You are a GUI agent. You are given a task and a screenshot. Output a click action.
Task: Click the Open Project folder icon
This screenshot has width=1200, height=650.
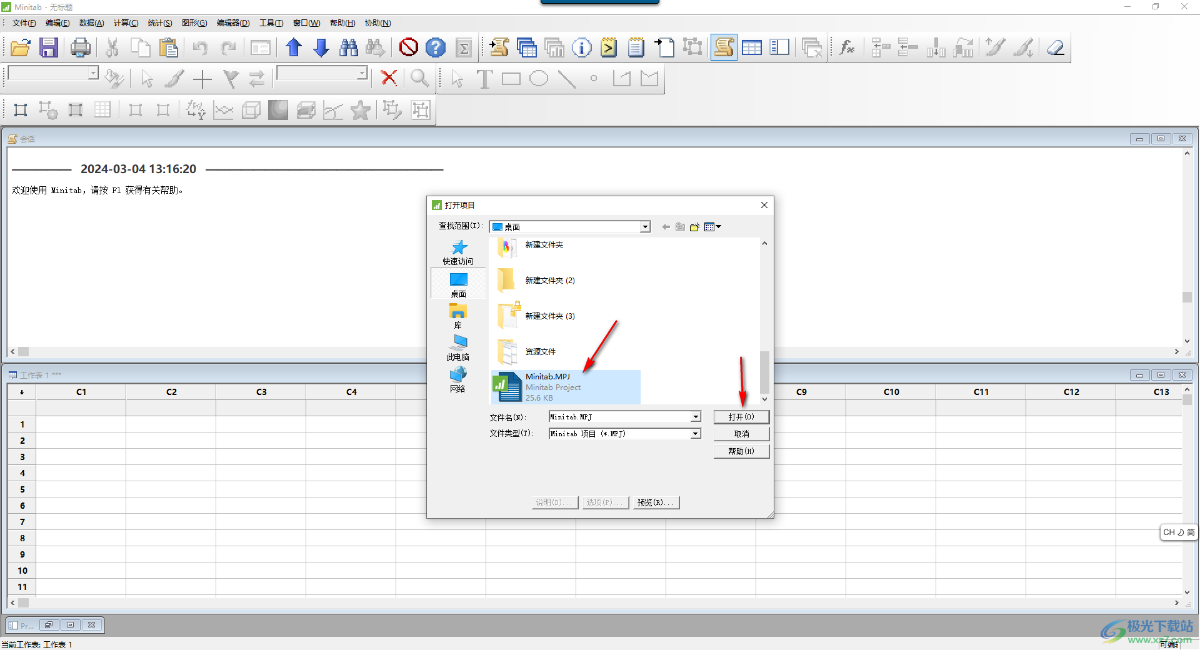(x=21, y=47)
